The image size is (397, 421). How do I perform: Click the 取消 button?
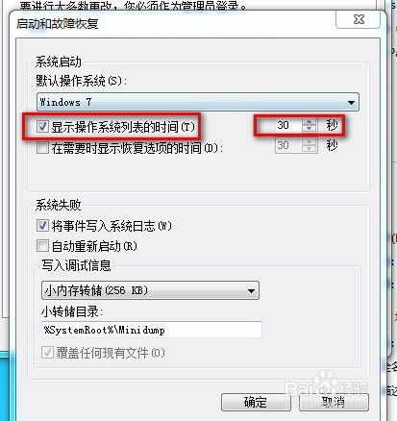(334, 402)
